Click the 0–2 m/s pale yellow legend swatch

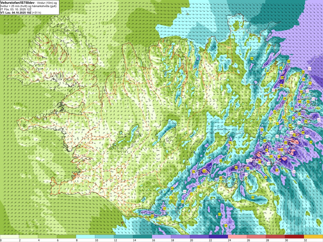(10, 237)
